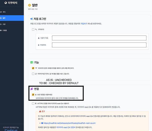Image resolution: width=152 pixels, height=131 pixels.
Task: Select the 일반 sidebar menu item
Action: pyautogui.click(x=12, y=18)
